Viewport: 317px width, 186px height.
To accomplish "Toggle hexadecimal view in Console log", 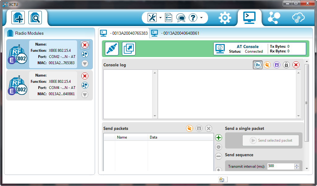I will click(258, 65).
